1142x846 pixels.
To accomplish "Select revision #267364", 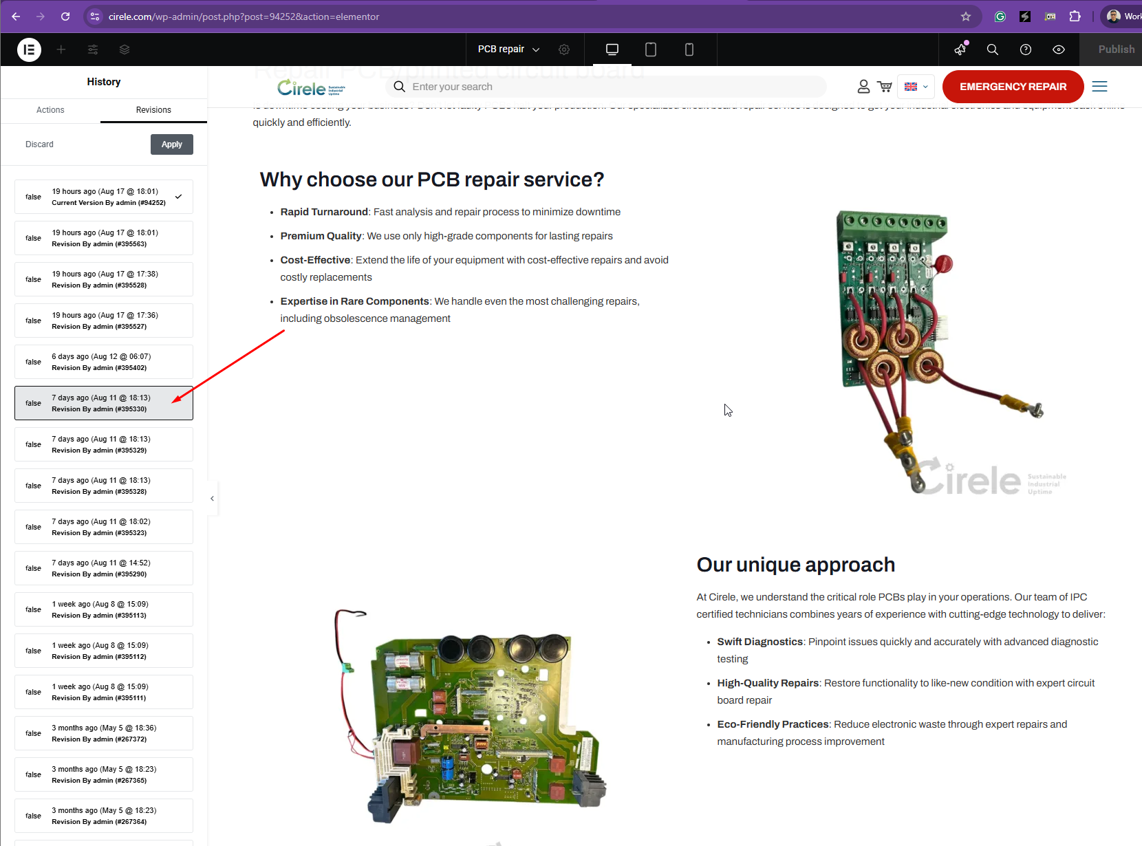I will click(104, 816).
